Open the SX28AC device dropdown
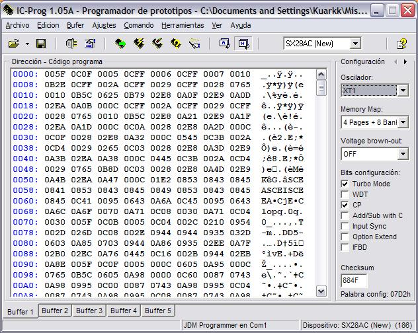This screenshot has height=333, width=418. coord(355,44)
